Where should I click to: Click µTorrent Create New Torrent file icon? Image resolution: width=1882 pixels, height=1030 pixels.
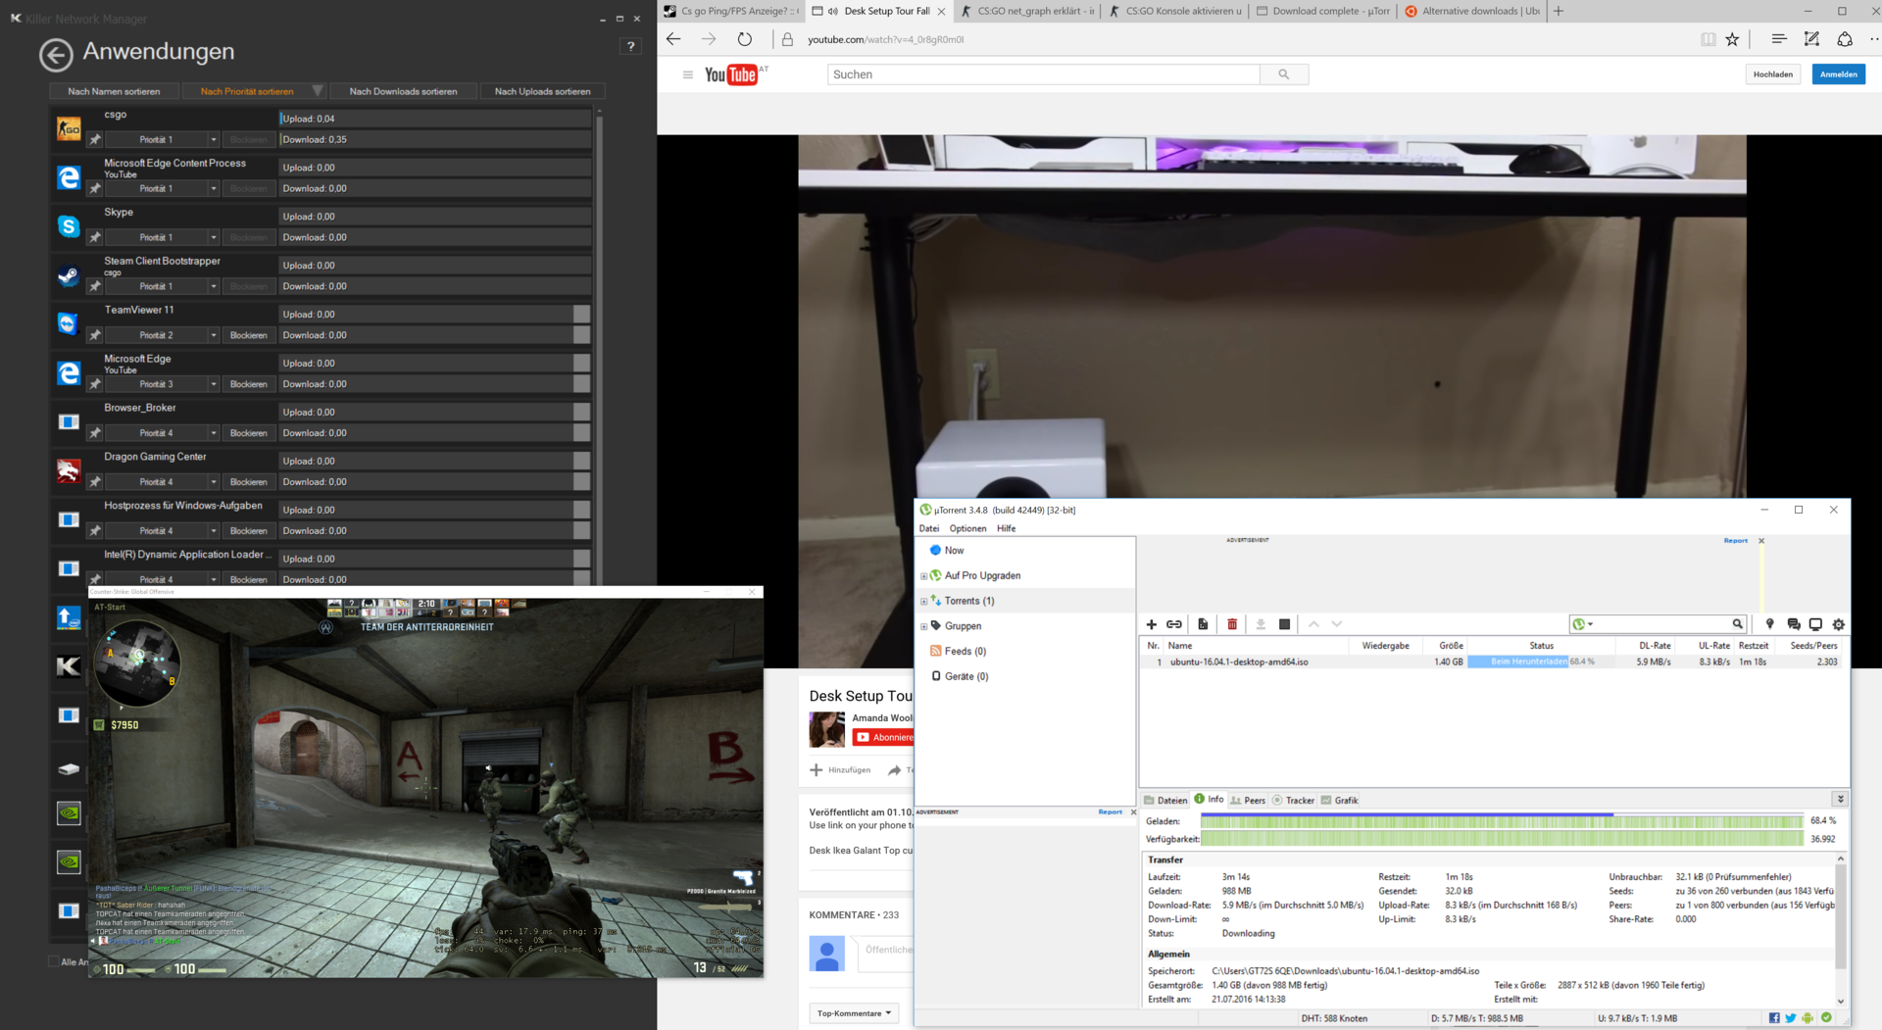coord(1203,624)
